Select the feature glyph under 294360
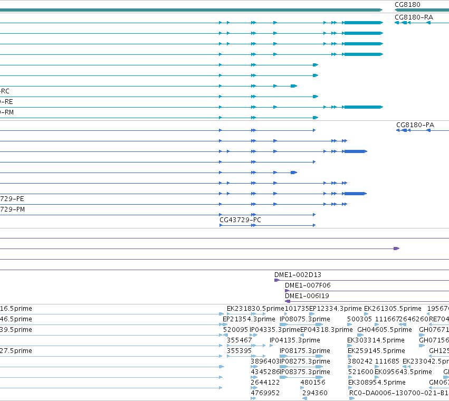449x401 pixels. tap(304, 398)
